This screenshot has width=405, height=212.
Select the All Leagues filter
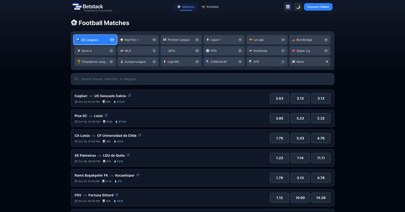tap(95, 40)
